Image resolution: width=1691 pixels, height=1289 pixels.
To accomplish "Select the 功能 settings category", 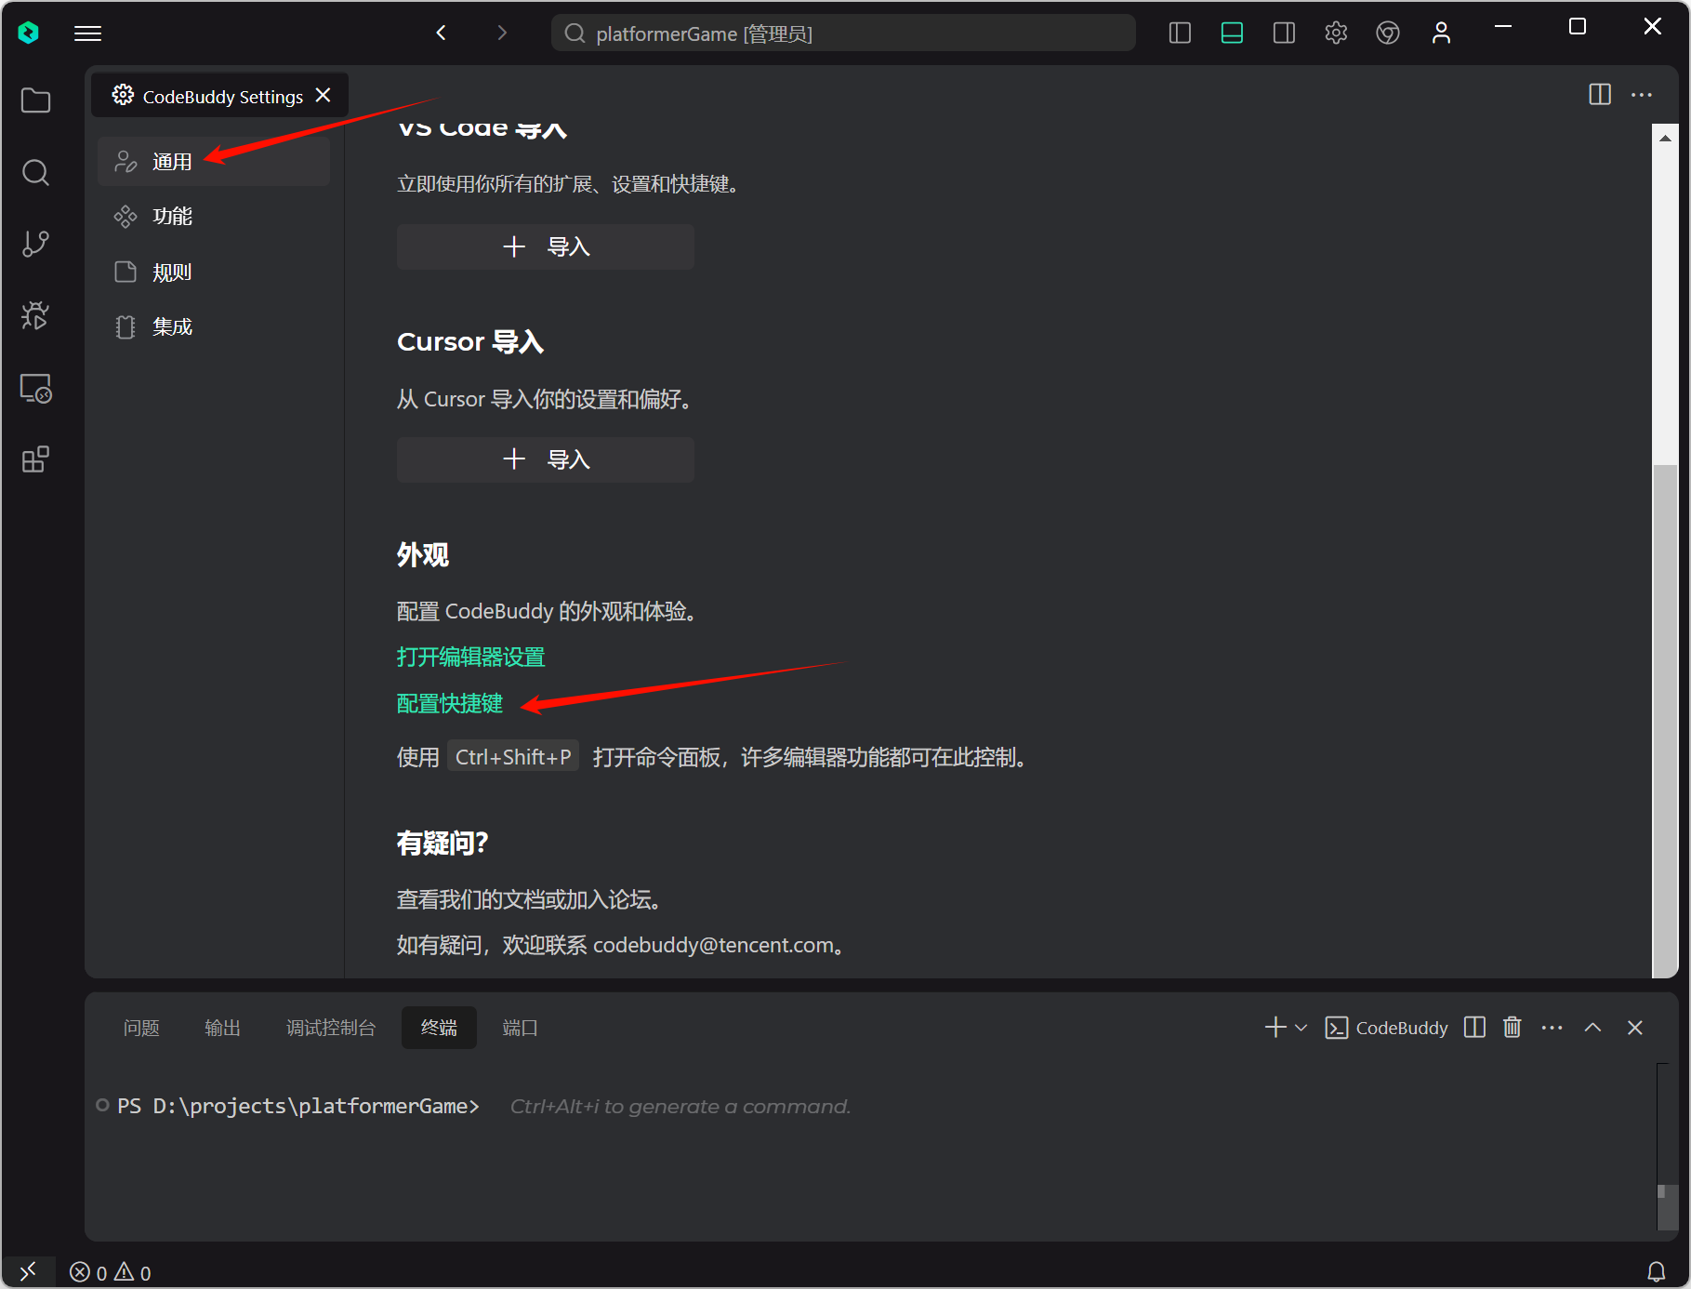I will (x=214, y=217).
